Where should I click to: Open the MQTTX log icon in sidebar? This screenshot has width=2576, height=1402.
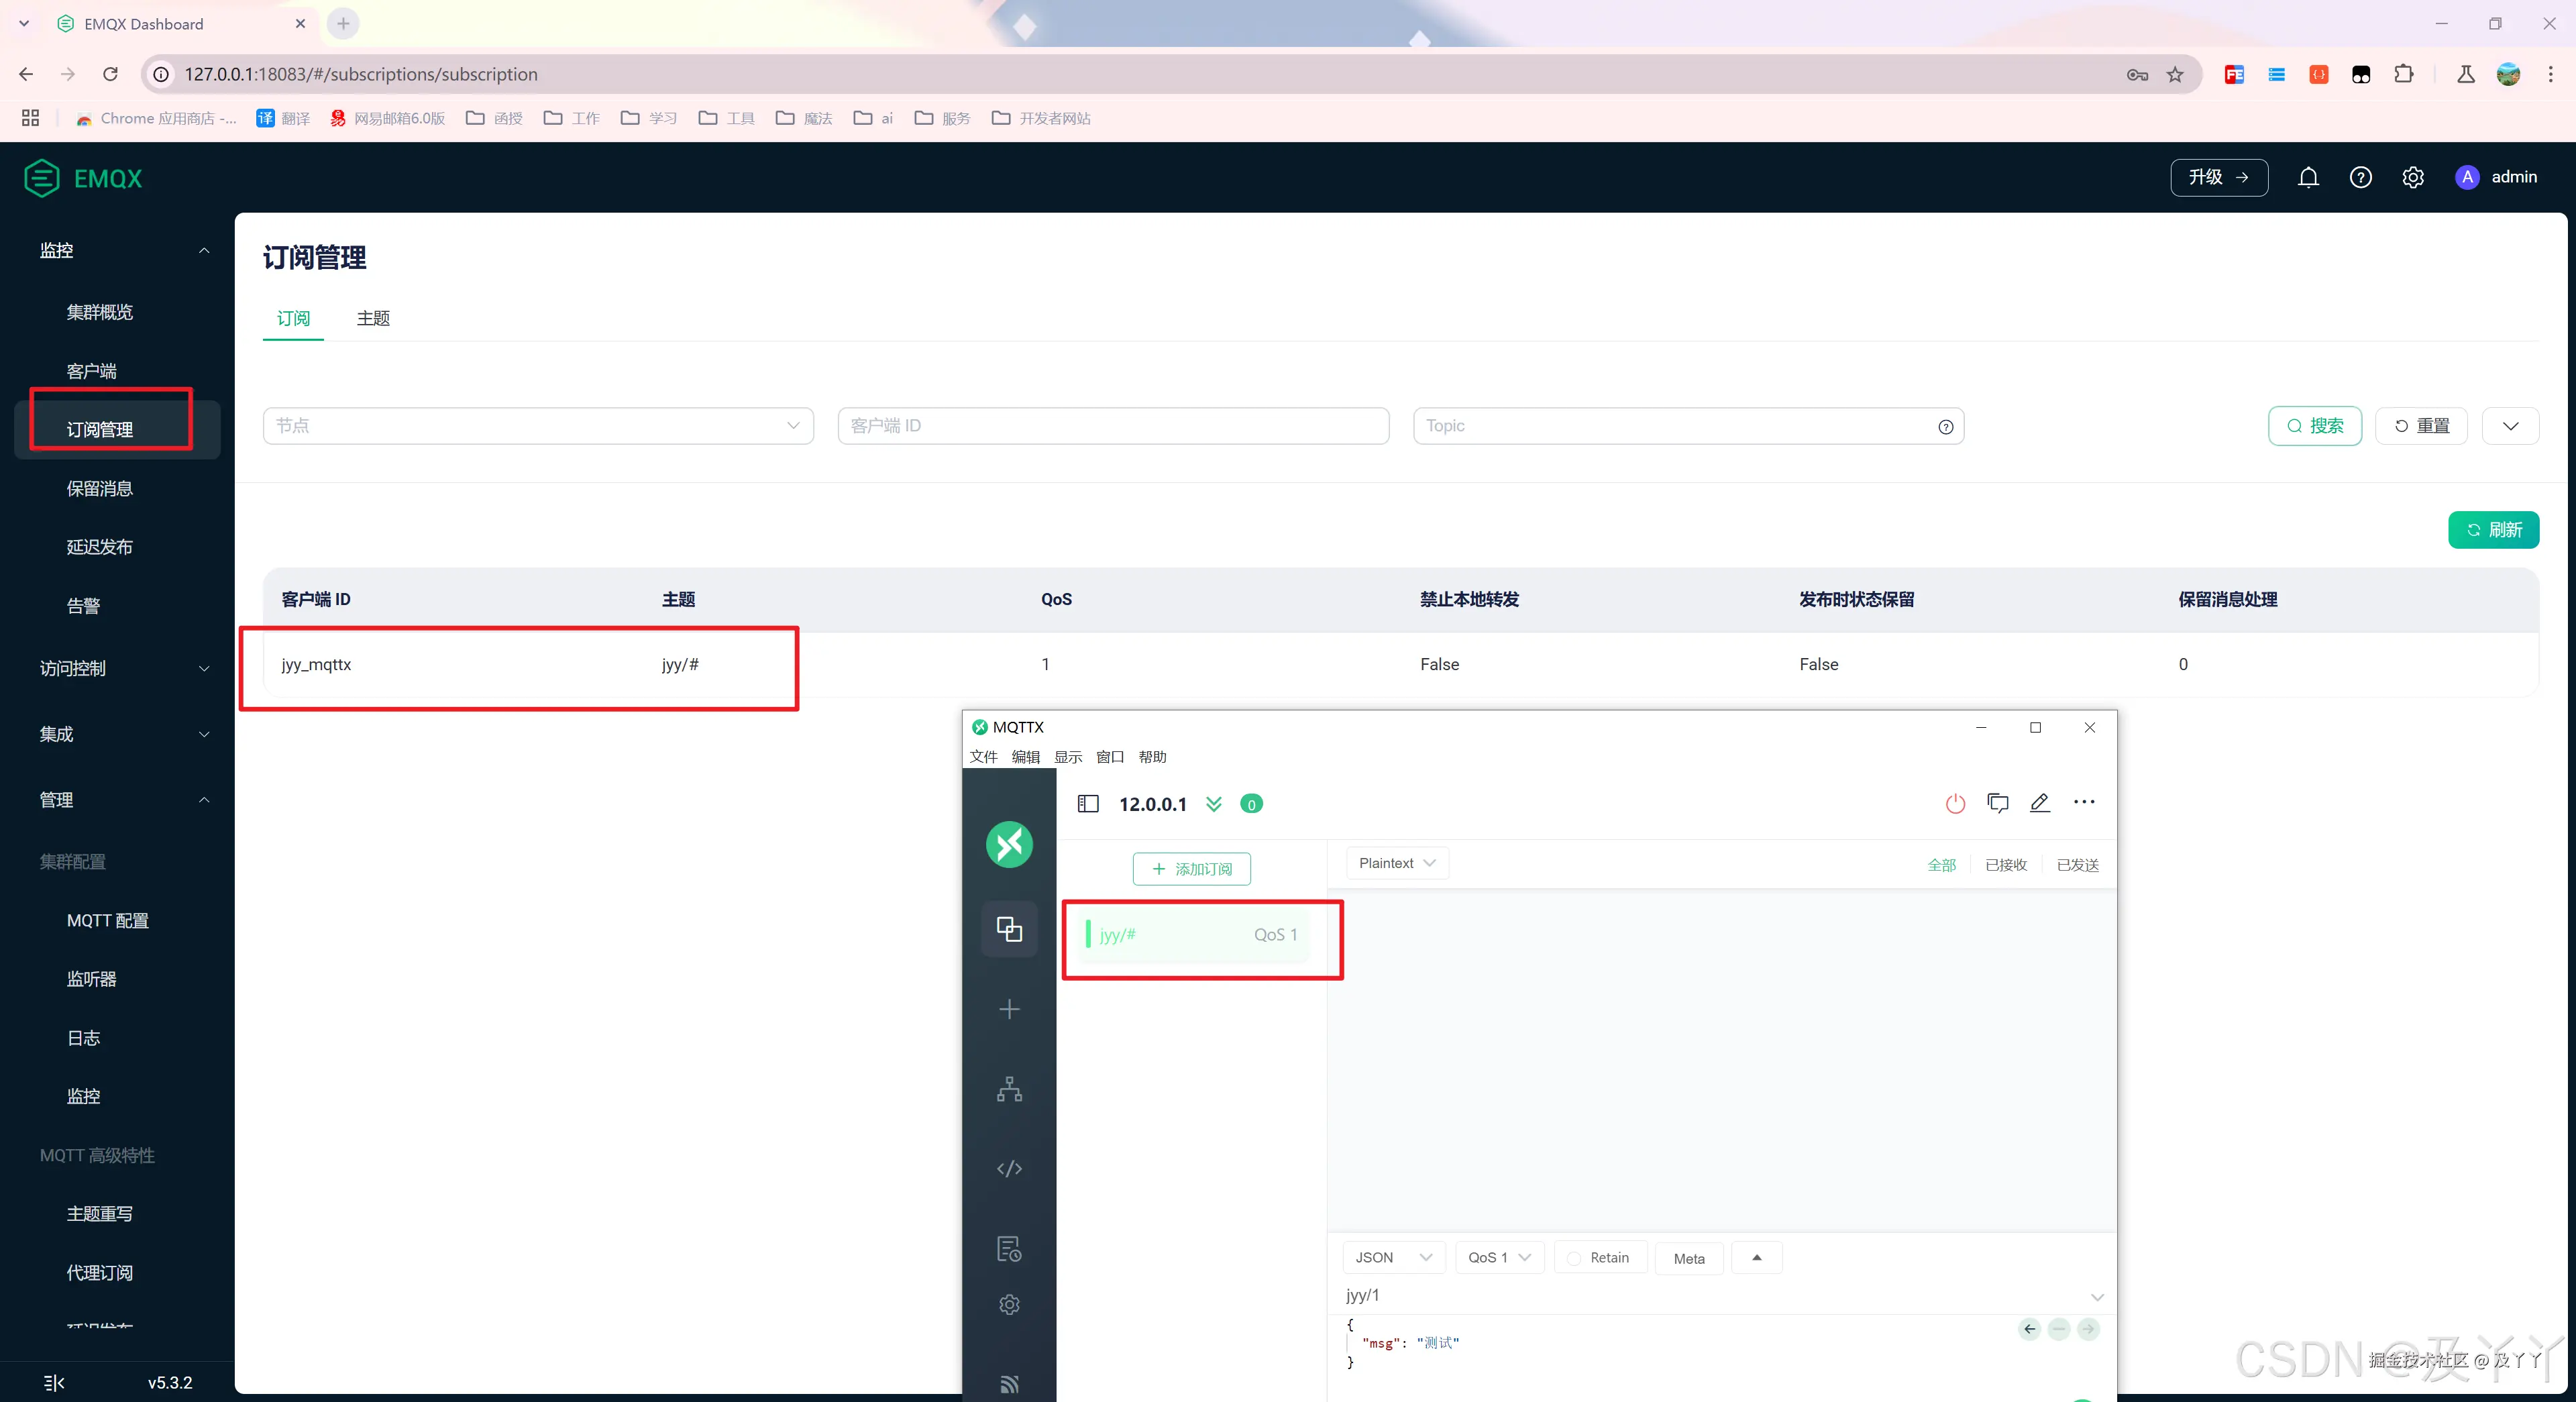1009,1248
